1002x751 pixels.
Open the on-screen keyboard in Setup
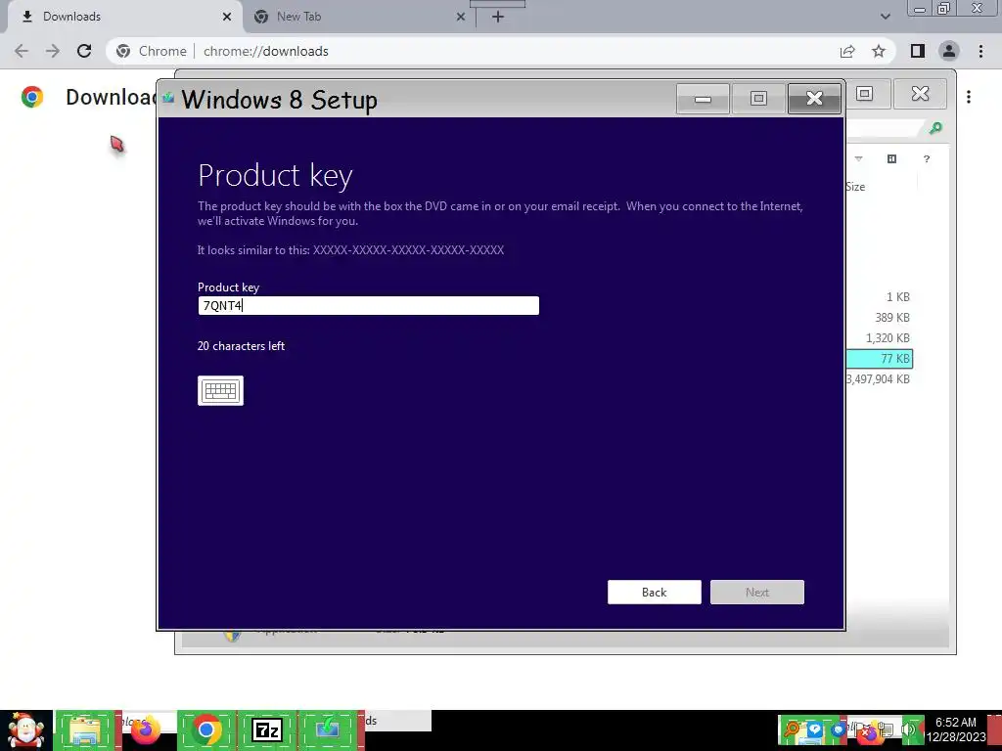tap(220, 390)
